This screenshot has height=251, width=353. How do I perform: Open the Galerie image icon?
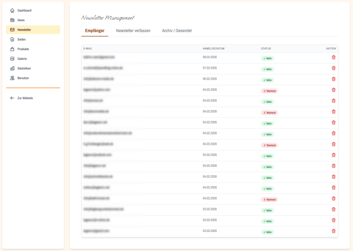pyautogui.click(x=12, y=58)
